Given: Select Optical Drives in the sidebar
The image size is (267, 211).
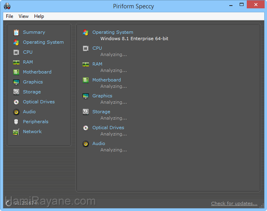Looking at the screenshot, I should 39,102.
